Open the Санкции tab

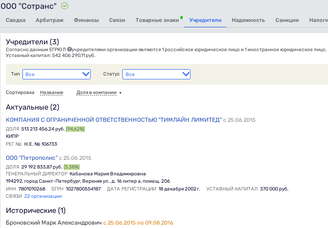pos(287,20)
